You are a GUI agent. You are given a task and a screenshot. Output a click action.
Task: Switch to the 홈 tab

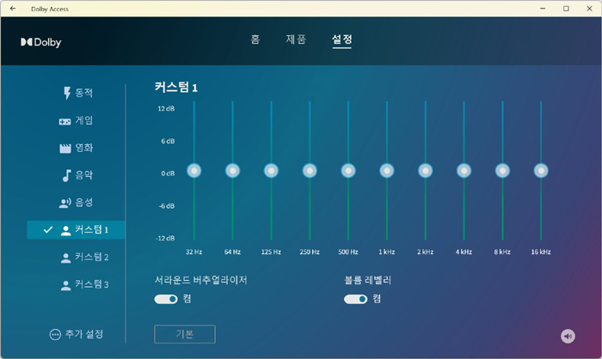point(255,40)
